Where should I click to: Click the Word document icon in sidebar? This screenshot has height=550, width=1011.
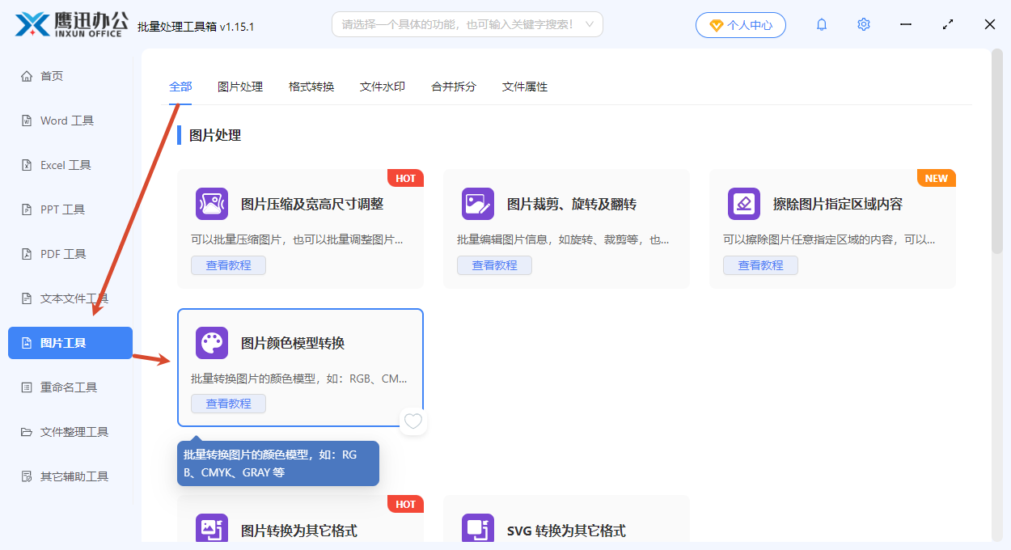27,121
